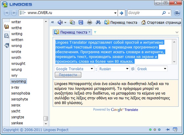Click the mini window mode icon in status bar
The image size is (184, 135).
[175, 129]
